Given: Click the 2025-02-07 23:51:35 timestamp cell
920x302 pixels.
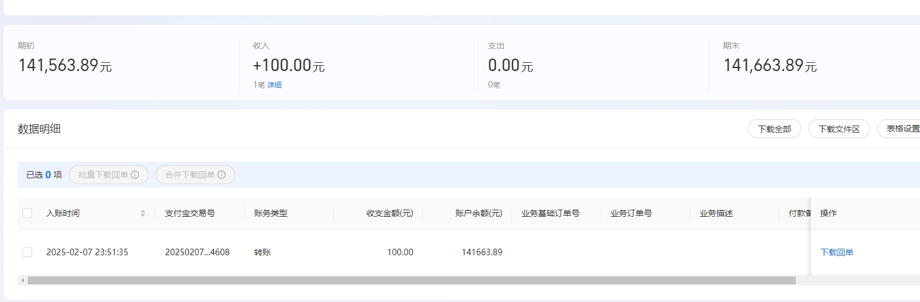Looking at the screenshot, I should (87, 252).
